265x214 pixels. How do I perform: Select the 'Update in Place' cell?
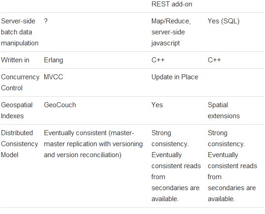[x=175, y=77]
